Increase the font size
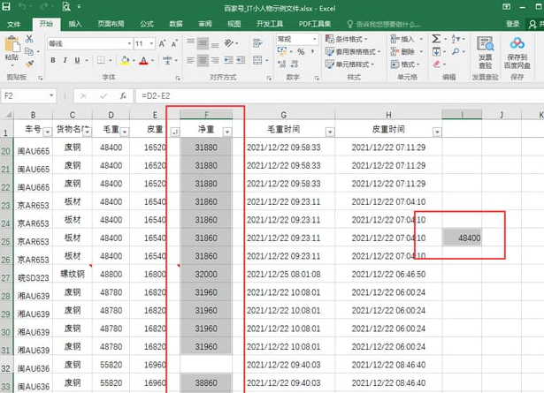The height and width of the screenshot is (393, 544). [x=162, y=43]
